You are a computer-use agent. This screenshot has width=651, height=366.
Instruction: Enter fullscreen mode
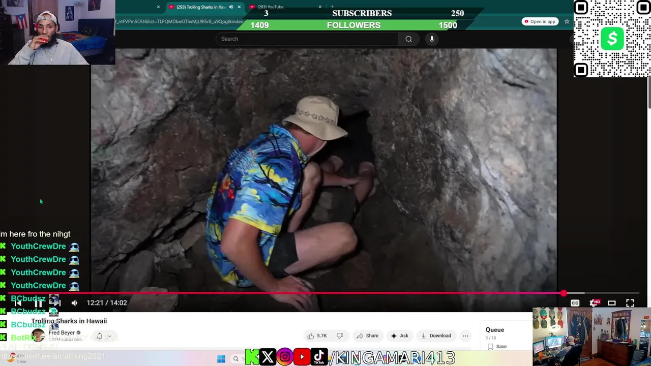coord(630,303)
